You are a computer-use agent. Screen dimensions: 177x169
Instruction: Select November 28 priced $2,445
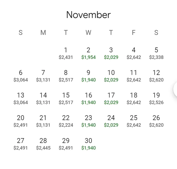point(43,144)
